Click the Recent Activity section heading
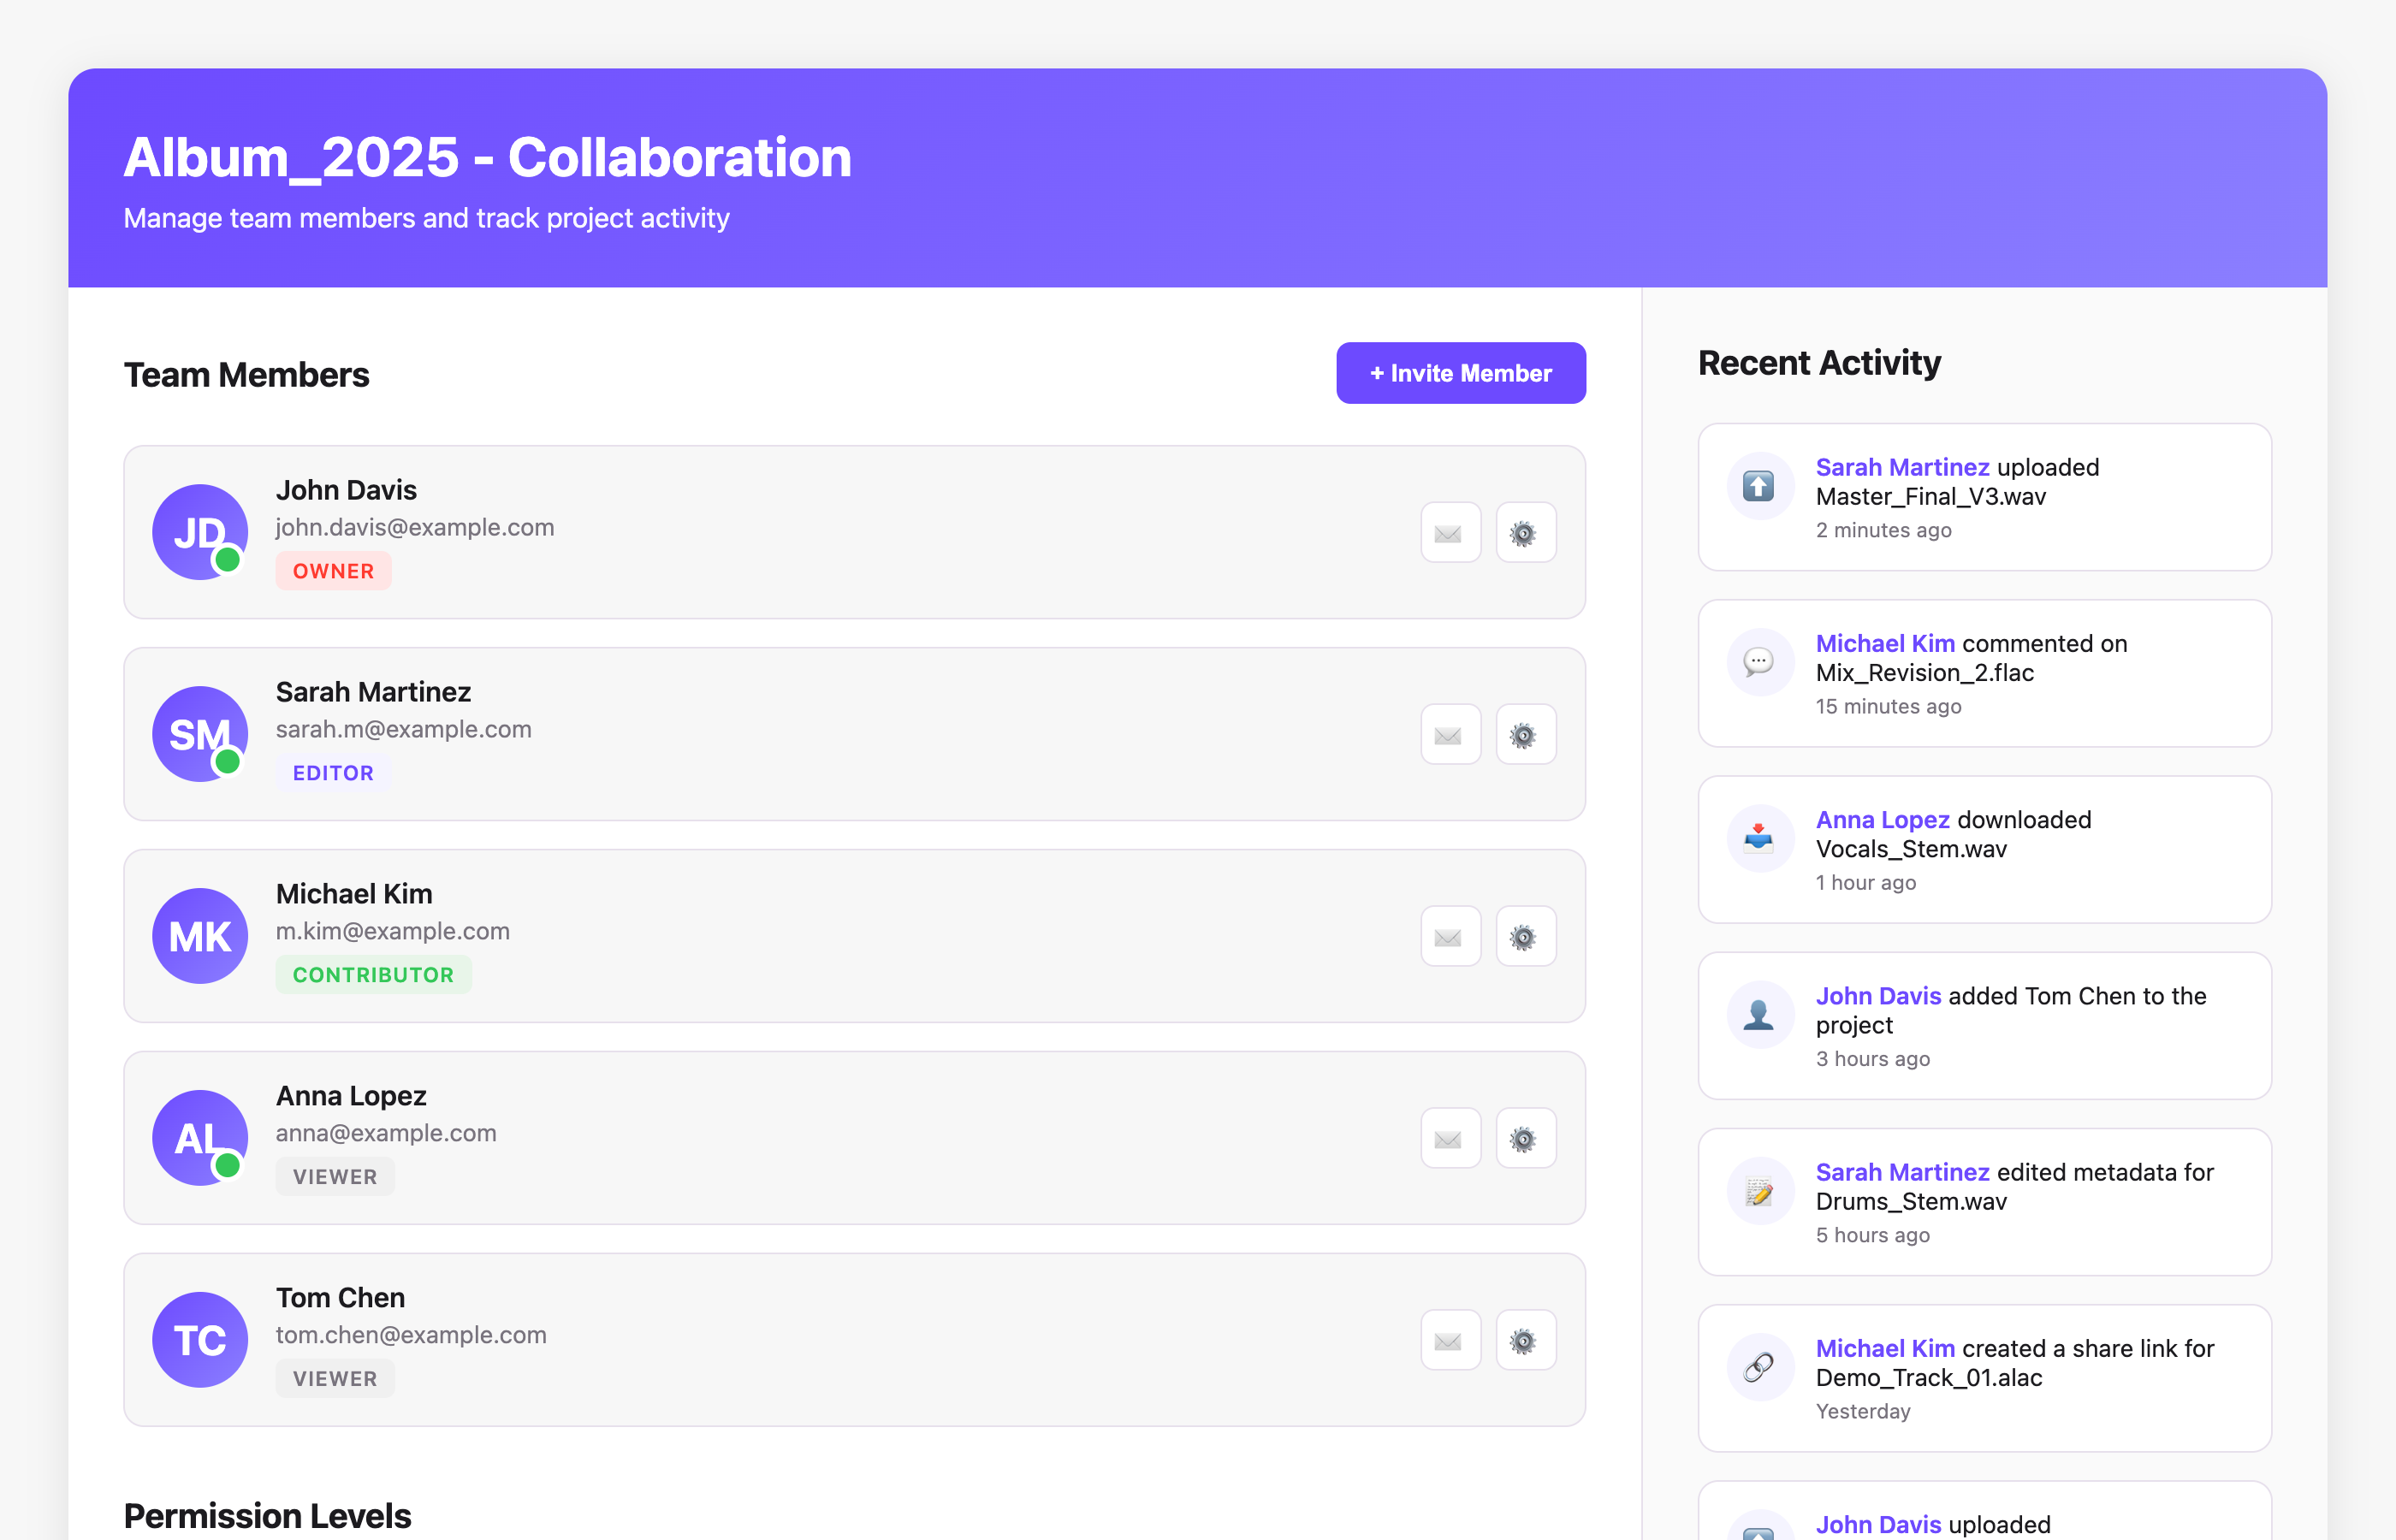The height and width of the screenshot is (1540, 2396). 1819,363
